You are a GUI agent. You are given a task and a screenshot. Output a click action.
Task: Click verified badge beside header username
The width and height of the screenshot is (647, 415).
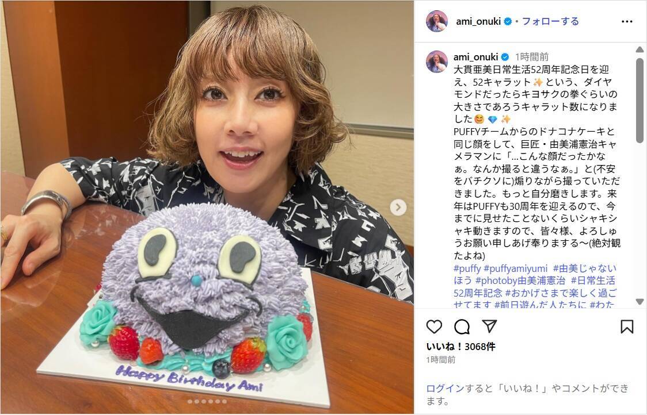(x=508, y=21)
